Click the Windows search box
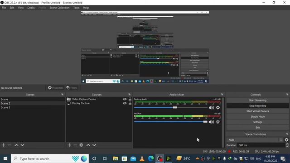Image resolution: width=290 pixels, height=163 pixels. (50, 158)
